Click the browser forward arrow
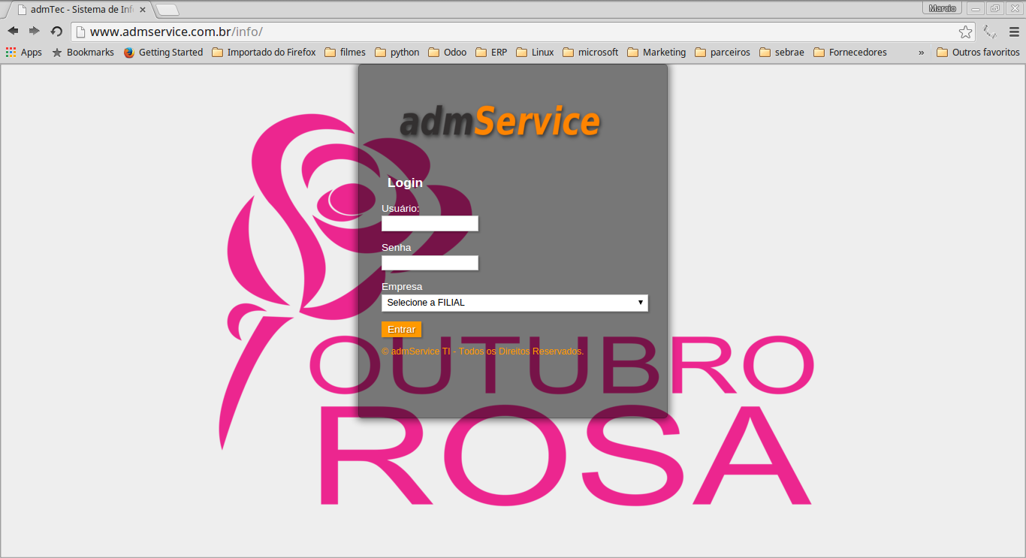This screenshot has width=1026, height=558. tap(35, 31)
